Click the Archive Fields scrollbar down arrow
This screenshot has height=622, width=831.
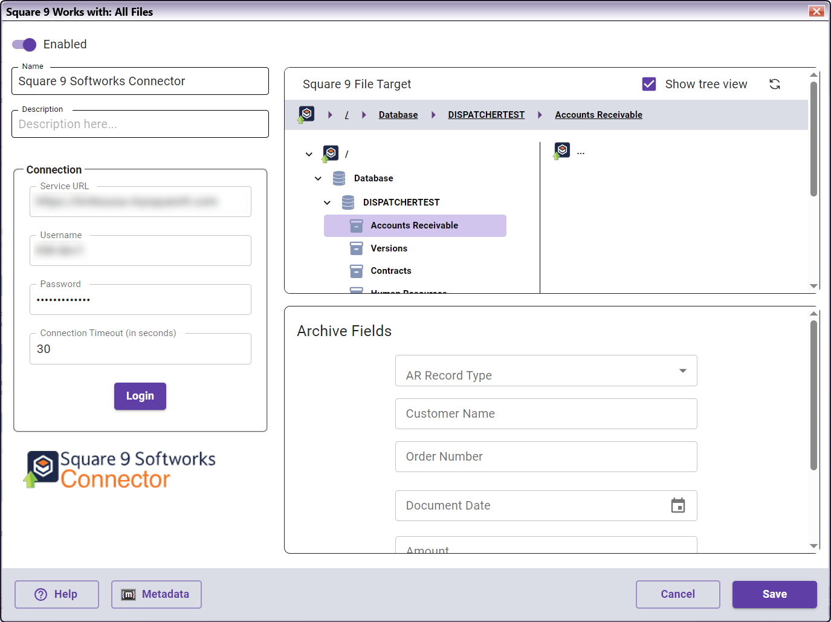pos(813,546)
